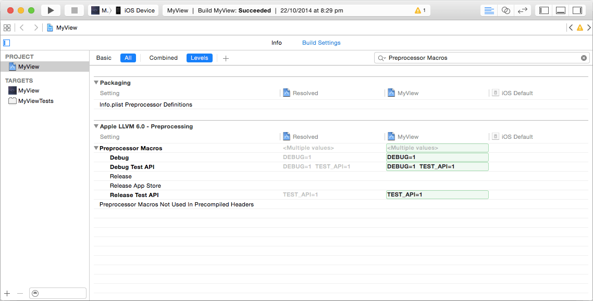
Task: Click the iOS Default column header in Packaging
Action: tap(512, 93)
